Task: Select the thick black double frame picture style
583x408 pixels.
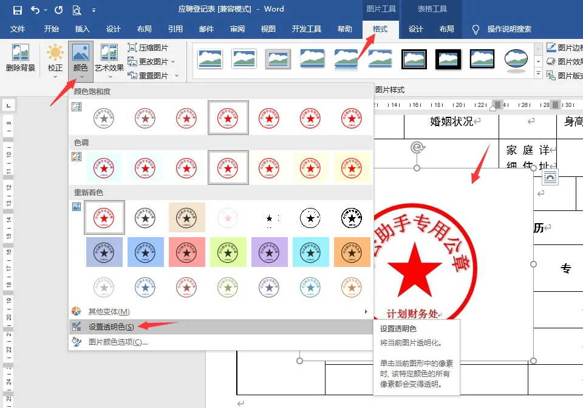Action: tap(448, 59)
